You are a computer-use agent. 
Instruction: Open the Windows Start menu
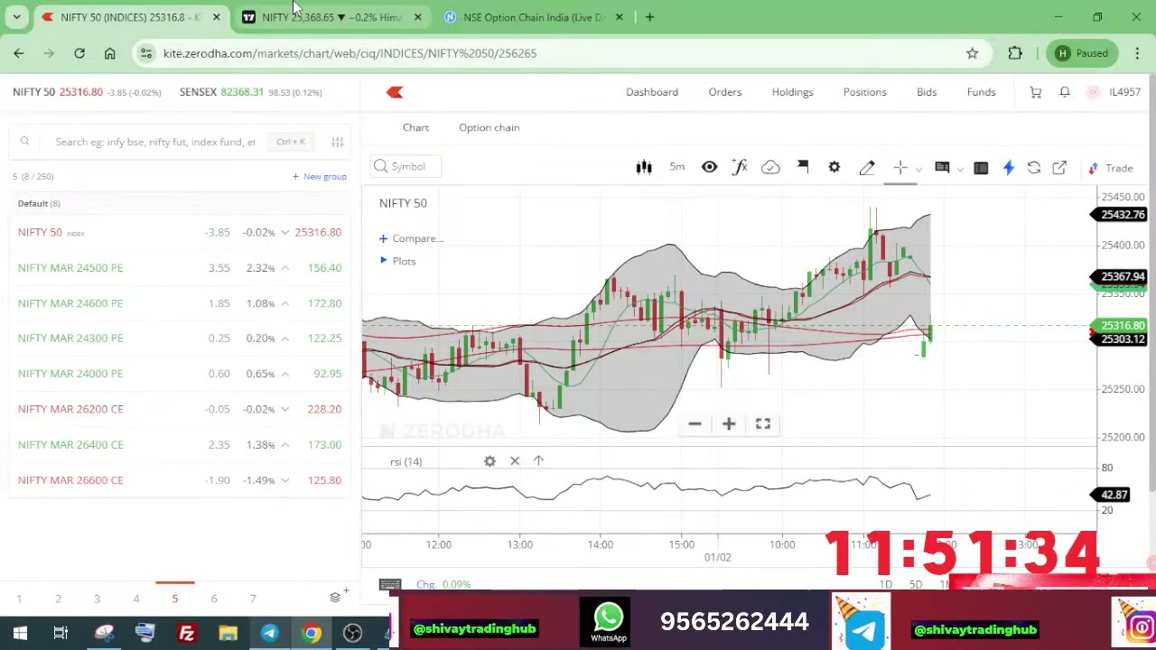(20, 633)
